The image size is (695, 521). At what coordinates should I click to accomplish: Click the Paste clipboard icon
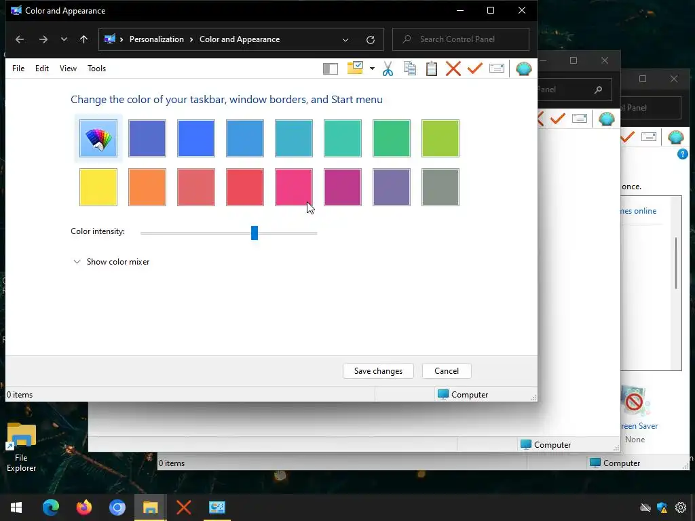pyautogui.click(x=432, y=69)
